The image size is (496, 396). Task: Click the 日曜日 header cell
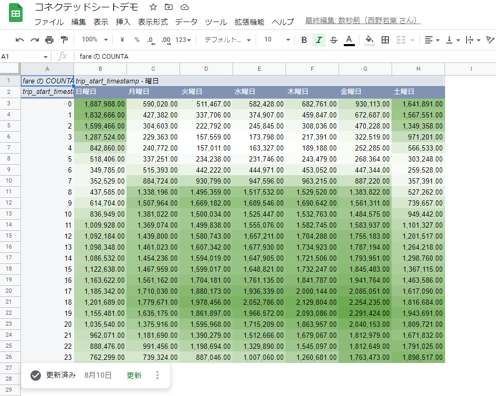[100, 92]
